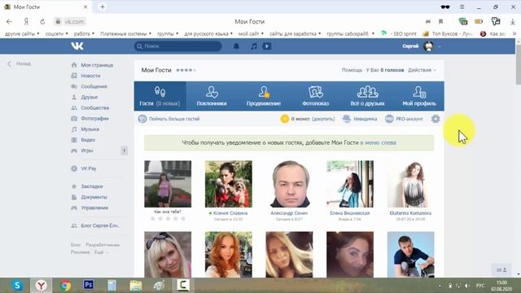Click the browser bookmark icon
The width and height of the screenshot is (521, 293).
(x=440, y=22)
